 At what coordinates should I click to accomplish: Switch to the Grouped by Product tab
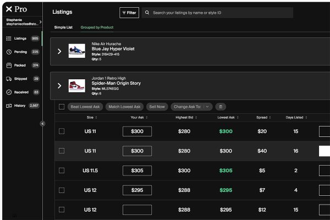pos(97,28)
